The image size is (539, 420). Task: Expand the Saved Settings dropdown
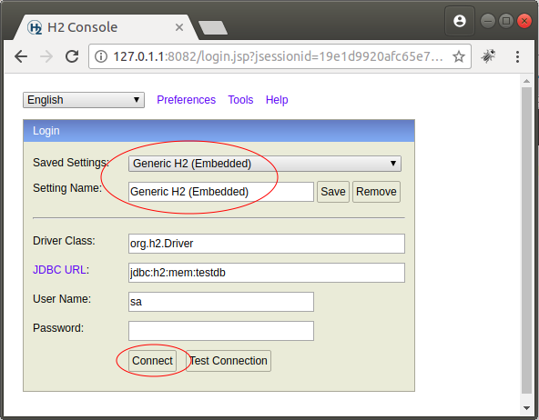click(265, 164)
